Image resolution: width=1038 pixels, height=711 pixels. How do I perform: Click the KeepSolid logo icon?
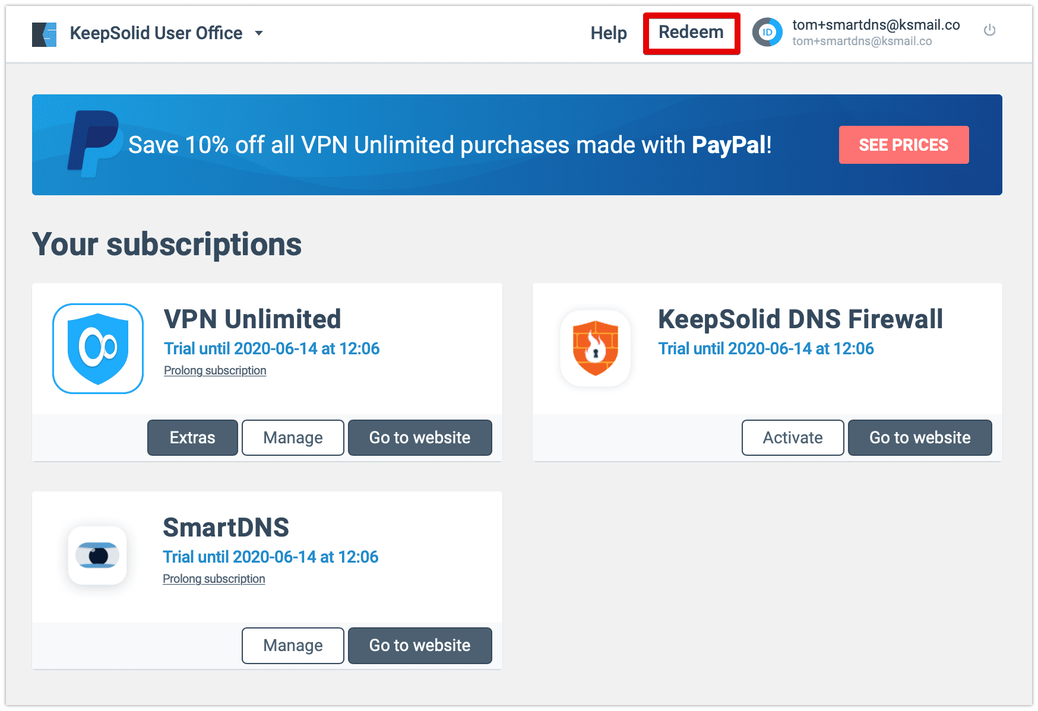(x=44, y=34)
